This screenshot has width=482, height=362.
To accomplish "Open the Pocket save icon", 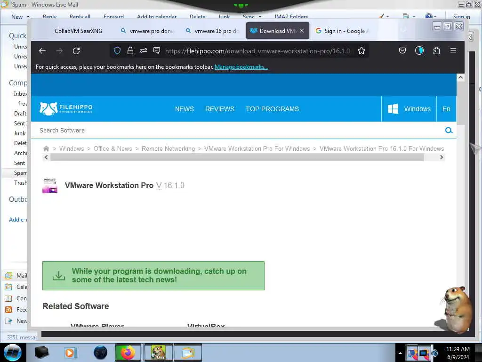I will (402, 51).
